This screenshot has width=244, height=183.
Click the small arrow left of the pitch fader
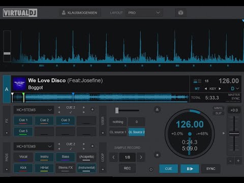[224, 133]
